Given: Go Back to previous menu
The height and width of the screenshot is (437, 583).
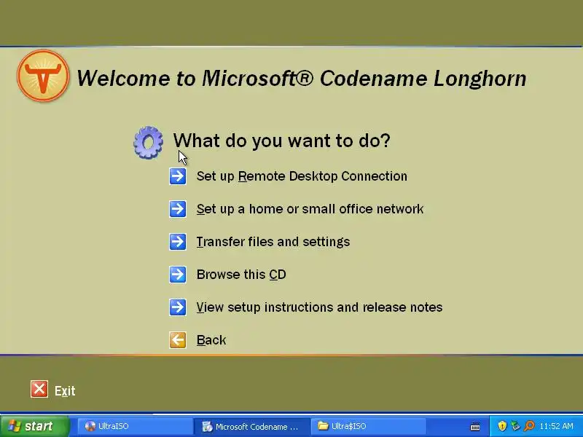Looking at the screenshot, I should [211, 340].
